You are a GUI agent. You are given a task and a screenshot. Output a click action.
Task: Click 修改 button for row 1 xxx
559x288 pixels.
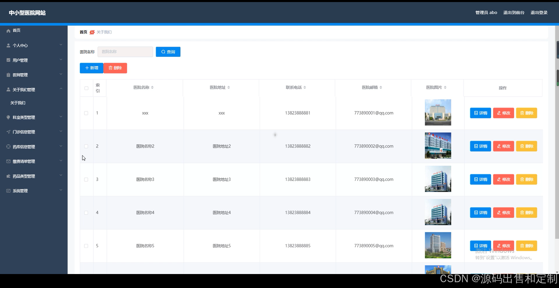pos(503,113)
